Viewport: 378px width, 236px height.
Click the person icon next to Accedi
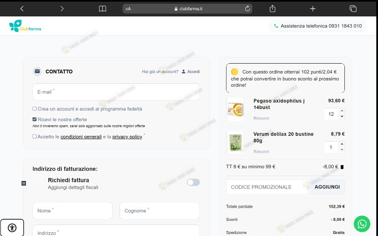pos(183,71)
